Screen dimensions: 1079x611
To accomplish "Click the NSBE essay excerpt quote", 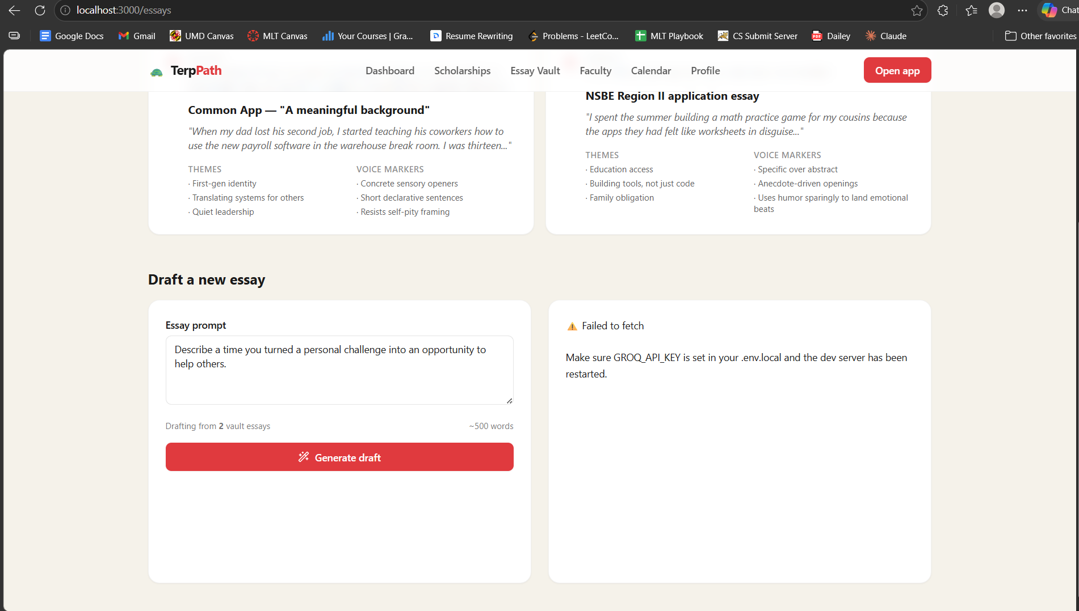I will (x=746, y=125).
